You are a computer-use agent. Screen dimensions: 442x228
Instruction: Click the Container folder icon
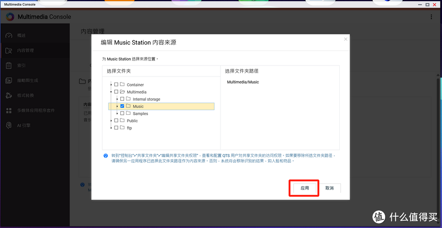pyautogui.click(x=122, y=85)
